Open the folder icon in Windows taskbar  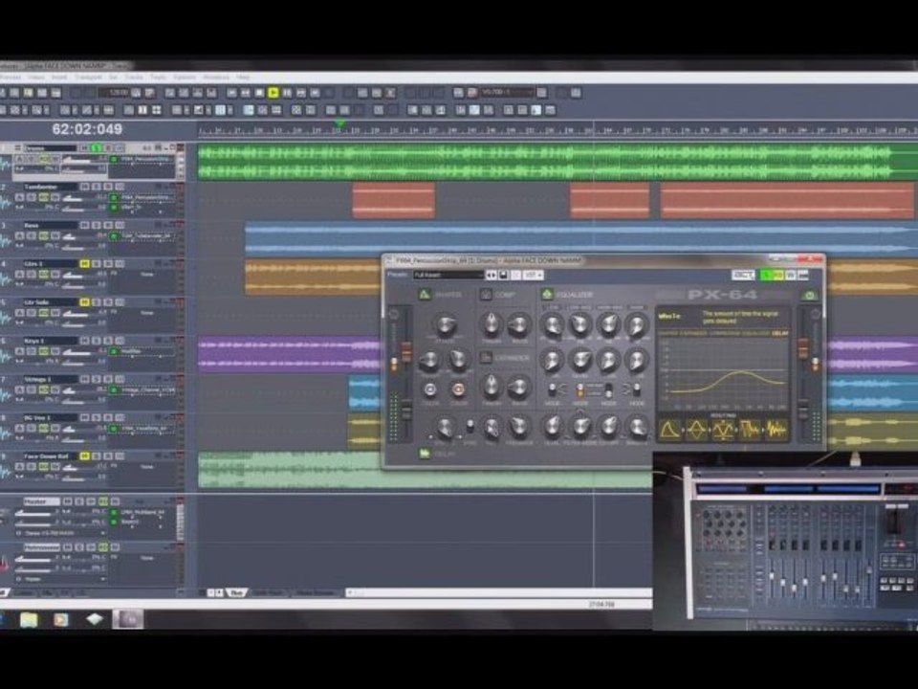[29, 619]
